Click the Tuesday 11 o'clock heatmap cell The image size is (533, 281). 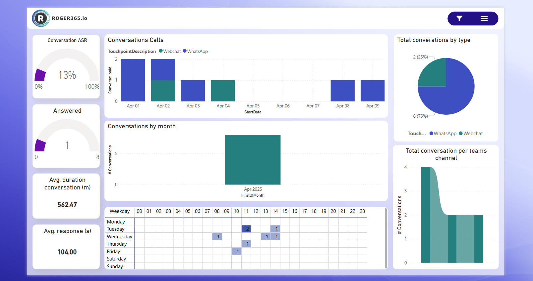pyautogui.click(x=246, y=229)
